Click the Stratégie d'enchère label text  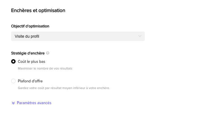pyautogui.click(x=28, y=53)
